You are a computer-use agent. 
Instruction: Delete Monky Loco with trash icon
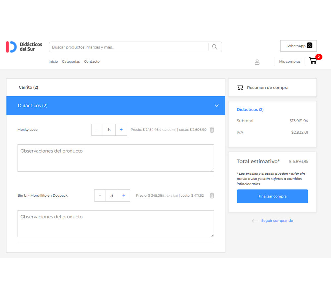[212, 130]
